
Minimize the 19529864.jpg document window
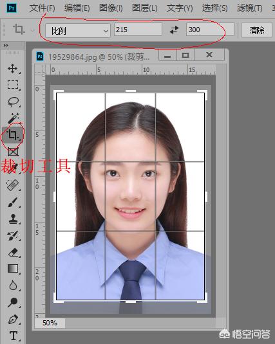coord(167,55)
